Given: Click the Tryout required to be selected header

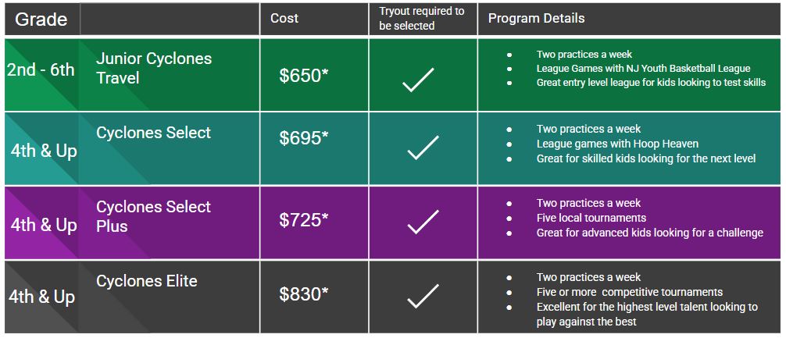Looking at the screenshot, I should point(422,19).
